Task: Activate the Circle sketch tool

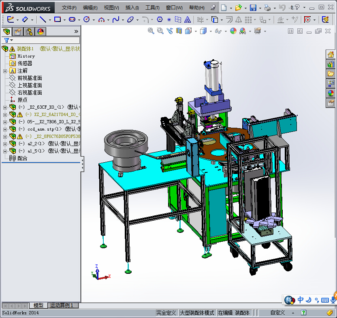Action: 86,19
